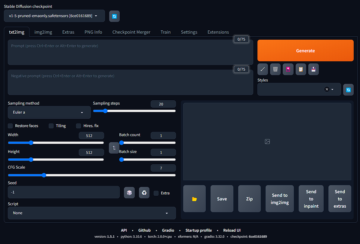The image size is (360, 244).
Task: Click the Batch count number field
Action: click(x=163, y=136)
